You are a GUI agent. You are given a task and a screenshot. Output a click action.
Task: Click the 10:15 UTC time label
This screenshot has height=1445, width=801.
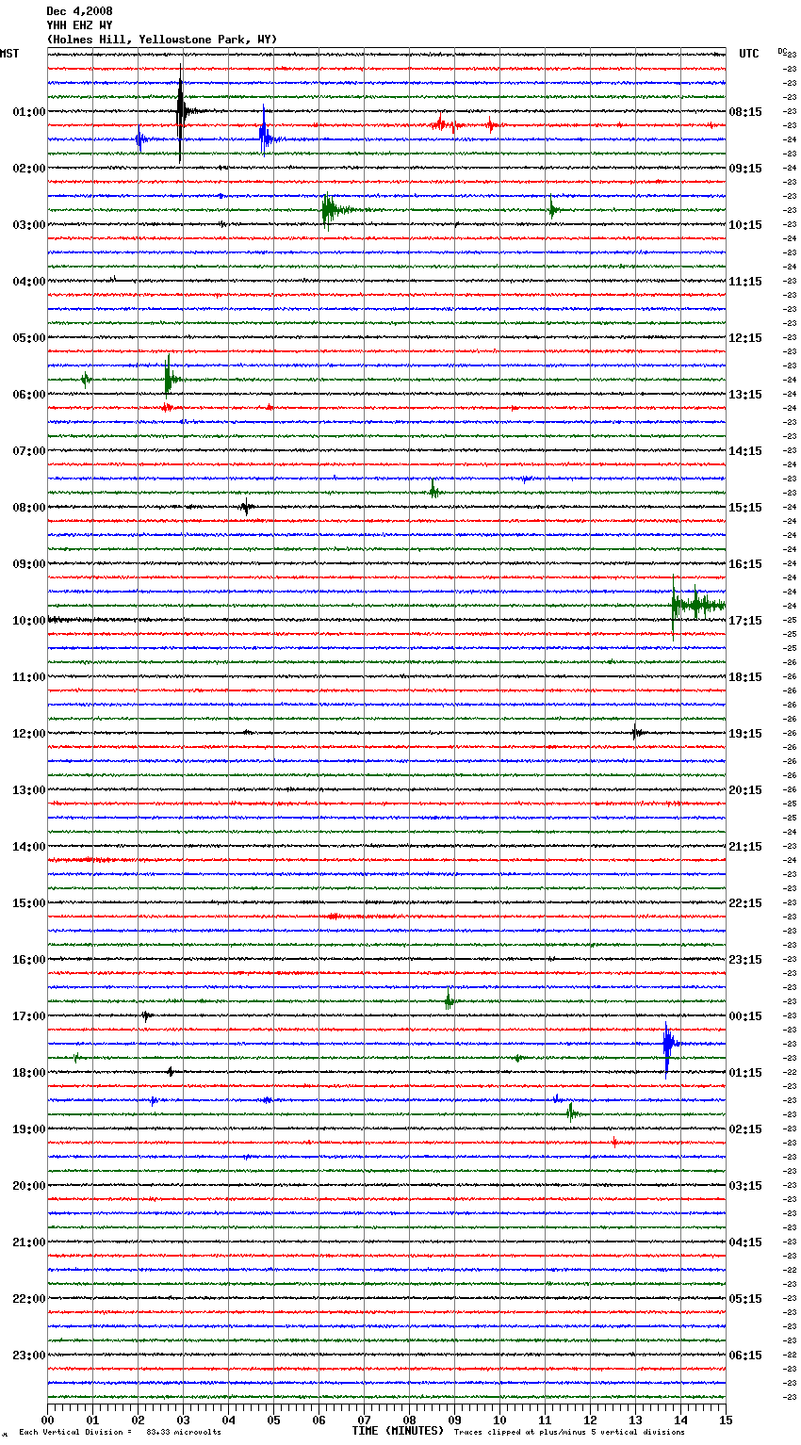pyautogui.click(x=745, y=225)
